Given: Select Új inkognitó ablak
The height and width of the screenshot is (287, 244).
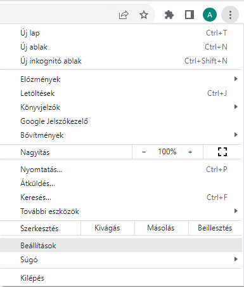Looking at the screenshot, I should pyautogui.click(x=121, y=61).
